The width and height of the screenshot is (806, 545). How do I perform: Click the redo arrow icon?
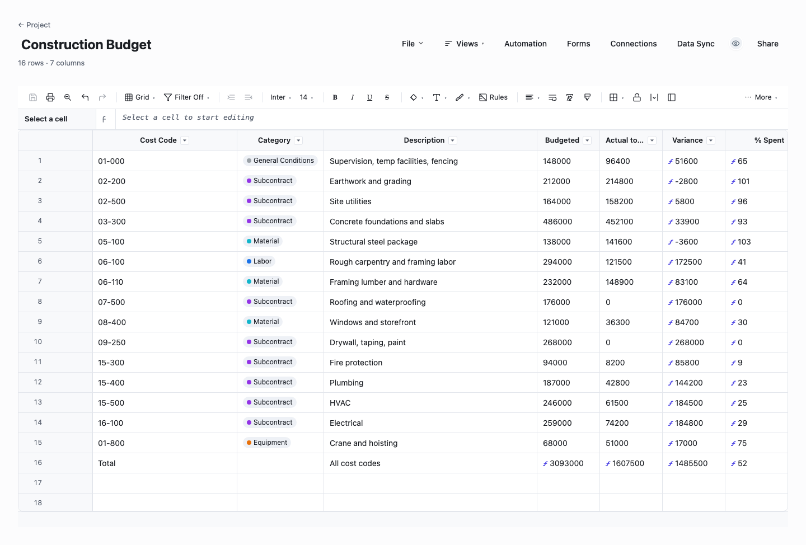(102, 97)
